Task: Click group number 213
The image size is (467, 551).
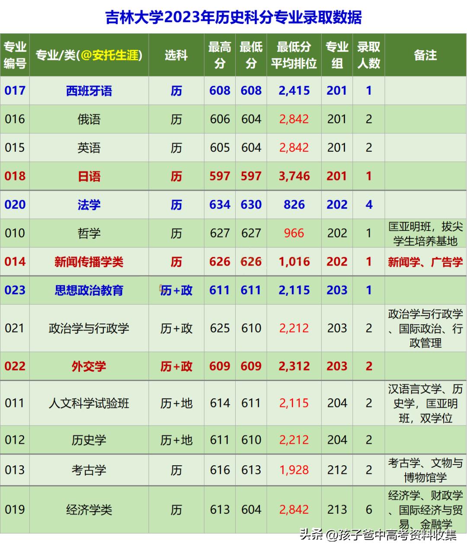Action: click(x=337, y=510)
